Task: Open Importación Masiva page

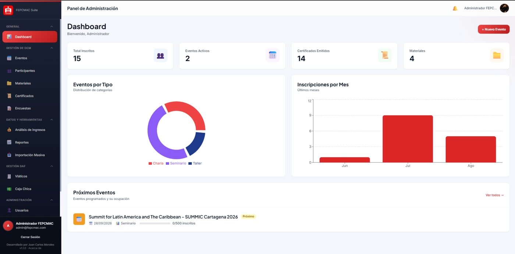Action: click(x=30, y=155)
